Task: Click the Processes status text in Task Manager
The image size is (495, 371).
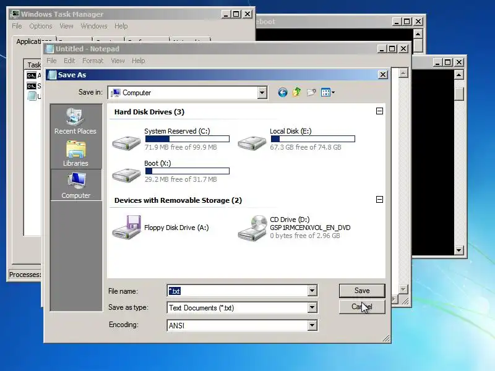Action: tap(25, 275)
